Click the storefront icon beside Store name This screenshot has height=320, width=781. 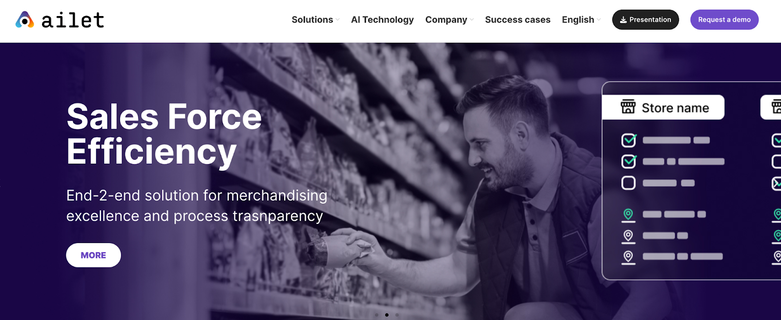[x=628, y=107]
